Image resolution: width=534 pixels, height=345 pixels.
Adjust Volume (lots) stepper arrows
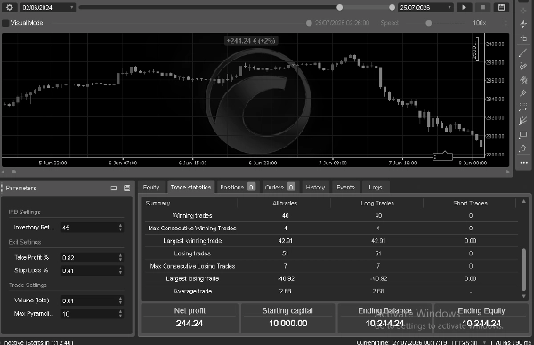(x=120, y=301)
